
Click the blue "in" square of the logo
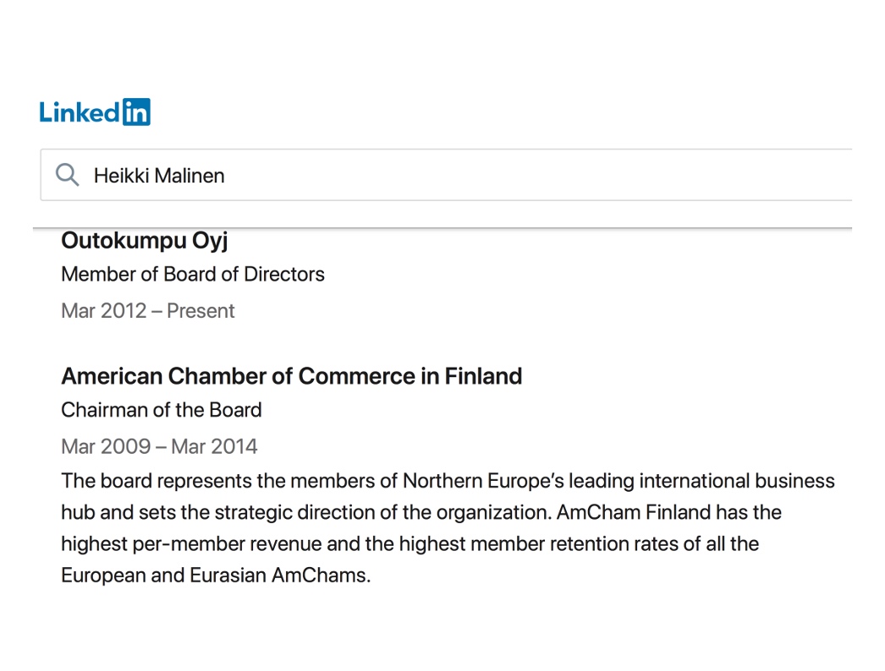[136, 112]
